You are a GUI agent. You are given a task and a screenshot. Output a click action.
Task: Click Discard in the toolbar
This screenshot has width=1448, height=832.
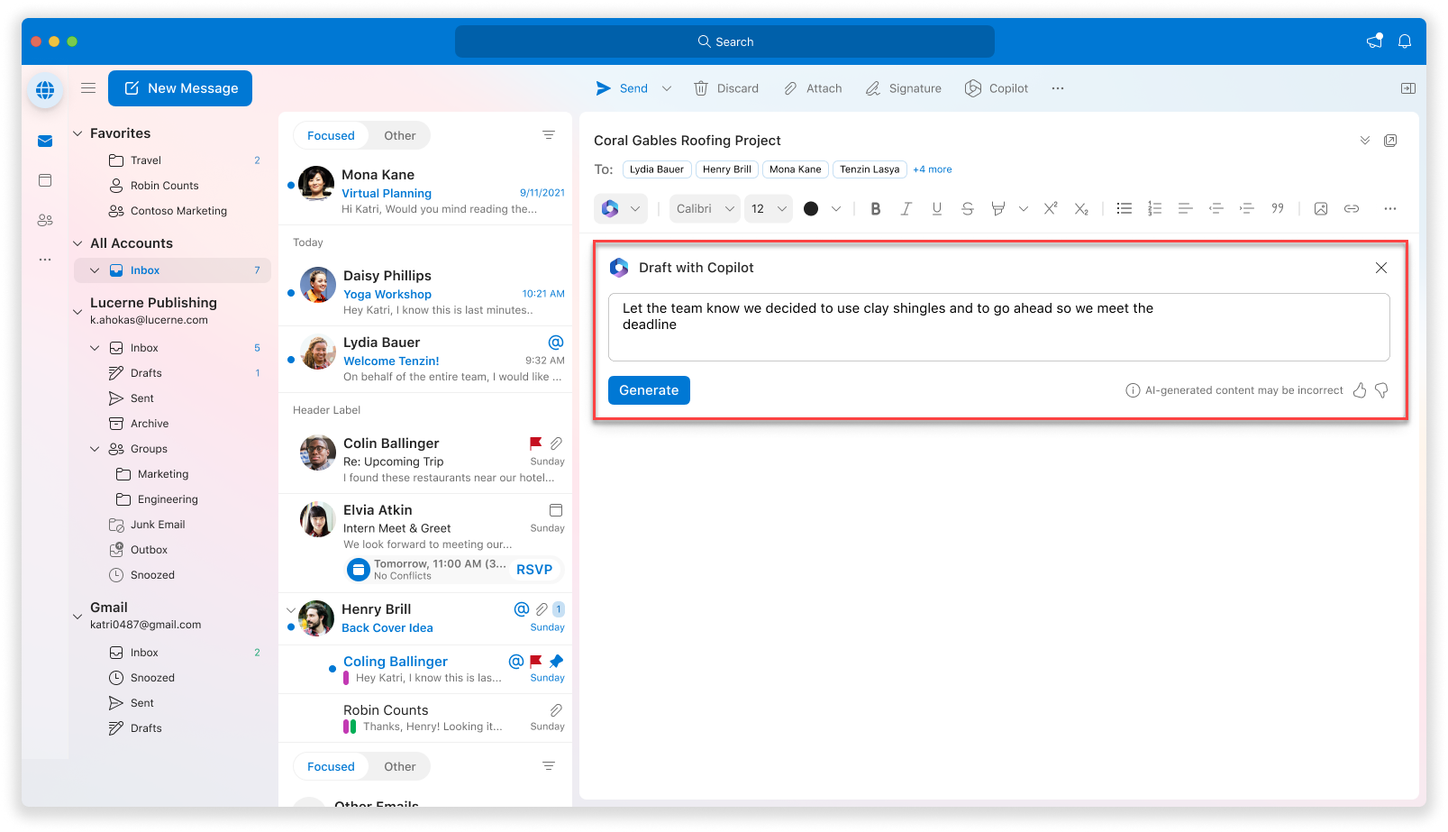(x=726, y=88)
